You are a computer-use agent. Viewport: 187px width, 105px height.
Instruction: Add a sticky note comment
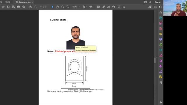click(98, 7)
